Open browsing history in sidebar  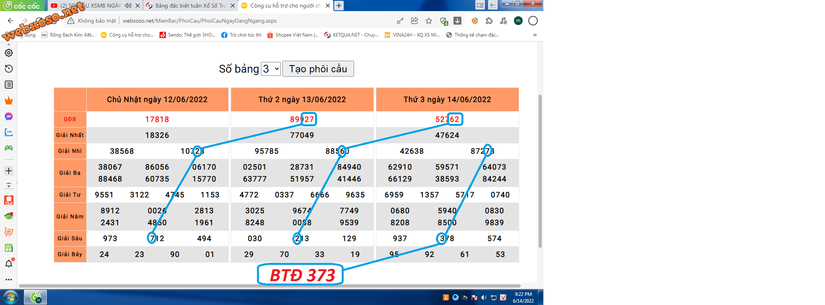(9, 69)
